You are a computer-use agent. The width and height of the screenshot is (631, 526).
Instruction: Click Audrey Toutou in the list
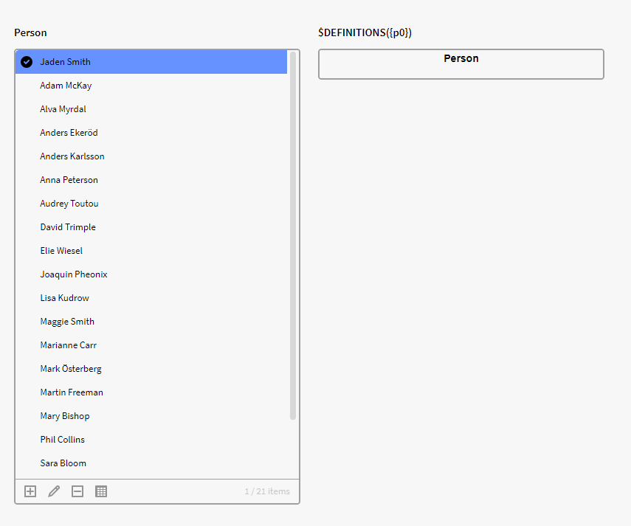(x=69, y=204)
